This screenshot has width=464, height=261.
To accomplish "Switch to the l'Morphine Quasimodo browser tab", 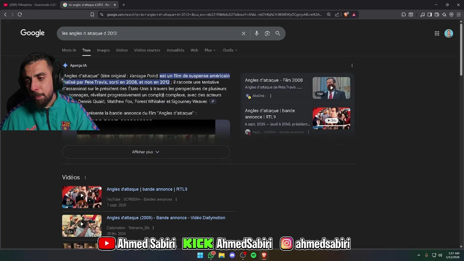I will tap(30, 5).
